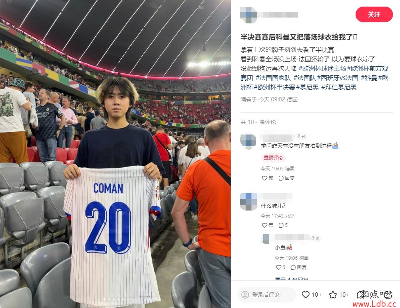The image size is (400, 308).
Task: Focus the 登录后评论 comment input field
Action: point(267,295)
